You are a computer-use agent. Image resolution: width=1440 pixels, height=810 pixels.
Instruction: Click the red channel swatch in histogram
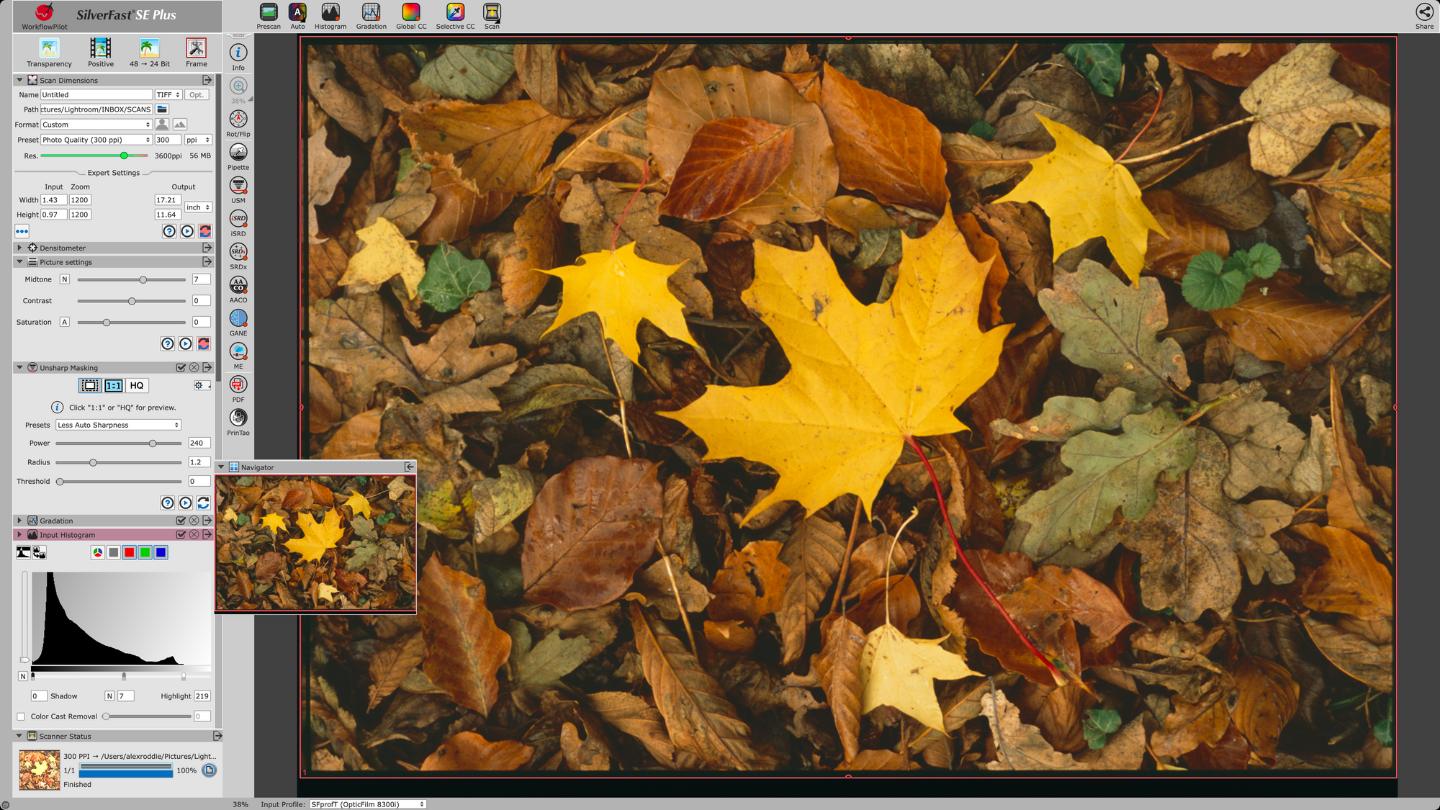[x=130, y=553]
